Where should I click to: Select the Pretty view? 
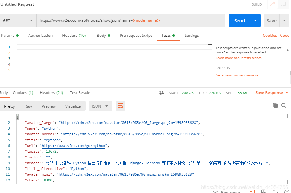click(10, 106)
